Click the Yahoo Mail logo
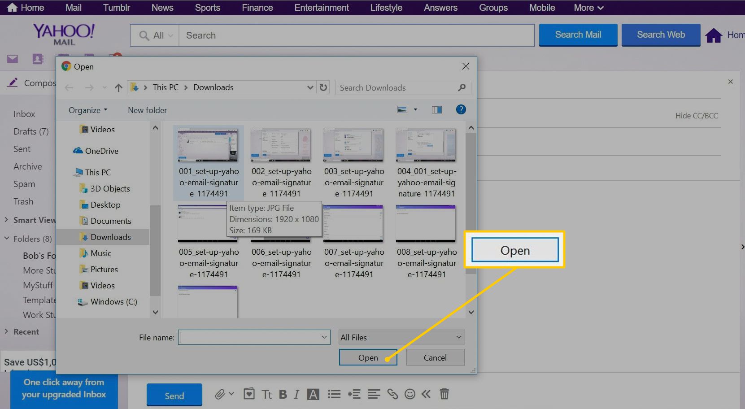This screenshot has width=745, height=409. tap(64, 34)
